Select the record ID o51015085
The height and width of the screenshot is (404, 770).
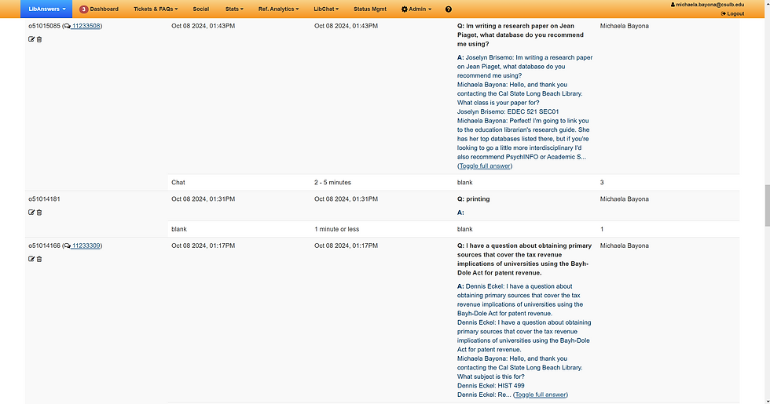pos(44,26)
